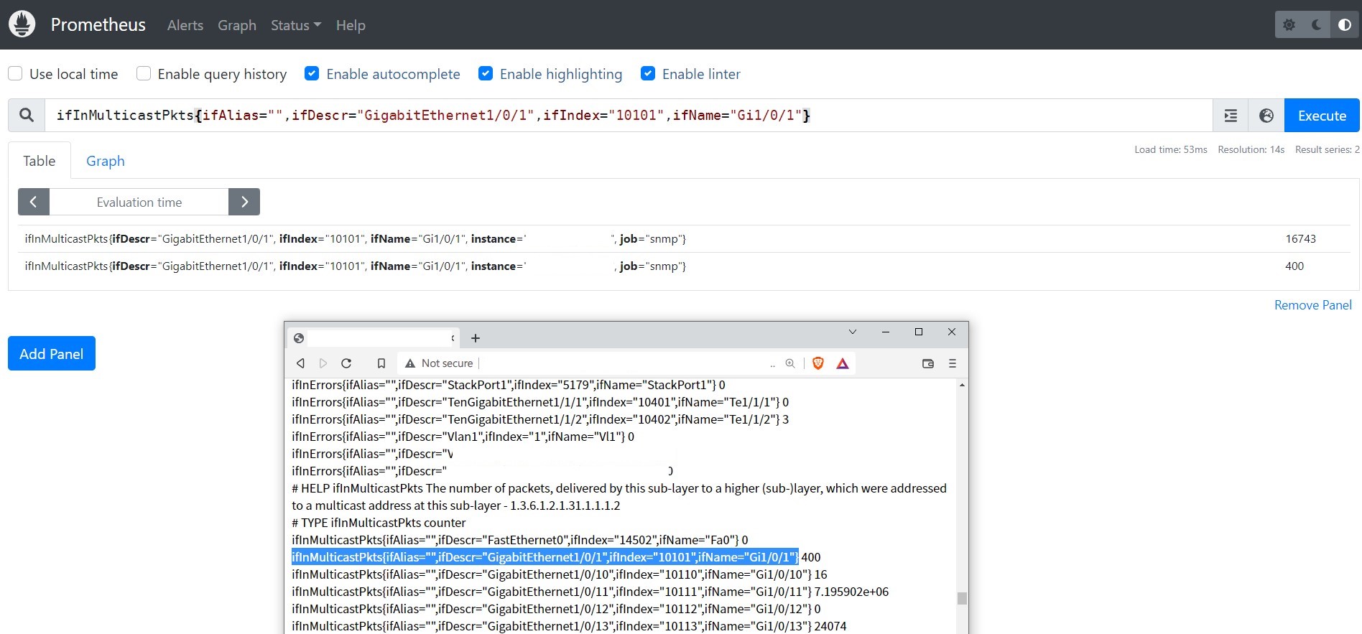The width and height of the screenshot is (1362, 634).
Task: Click the search magnifier icon in query bar
Action: coord(27,115)
